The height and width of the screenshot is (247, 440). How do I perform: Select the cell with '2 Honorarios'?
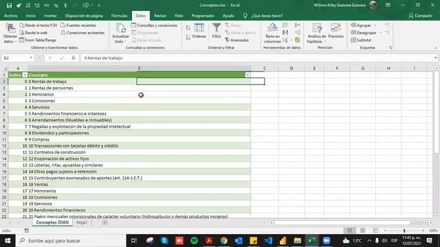139,95
